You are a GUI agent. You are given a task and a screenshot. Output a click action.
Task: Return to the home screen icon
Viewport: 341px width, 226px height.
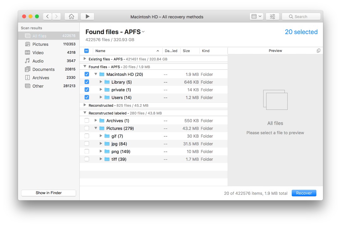tap(71, 16)
